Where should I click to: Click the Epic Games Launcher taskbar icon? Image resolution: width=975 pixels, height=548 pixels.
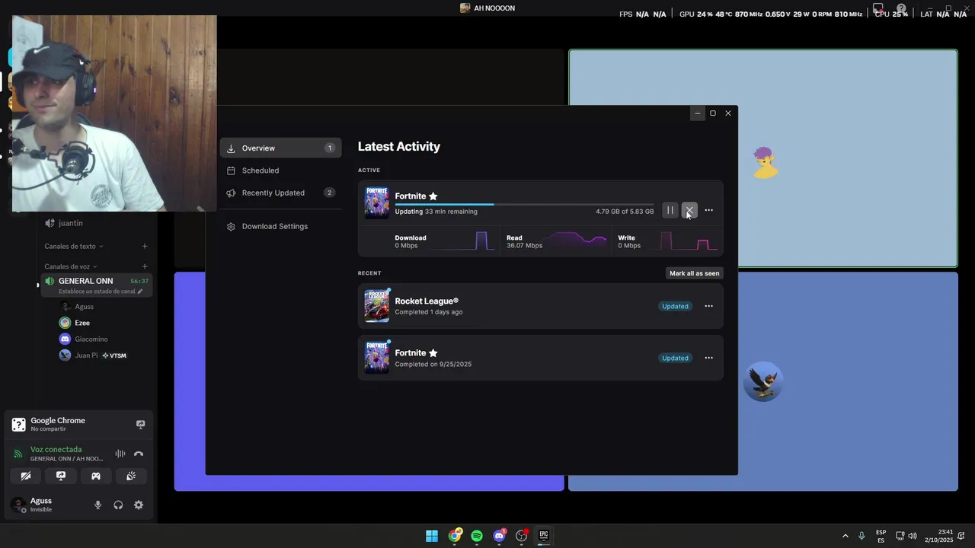544,536
